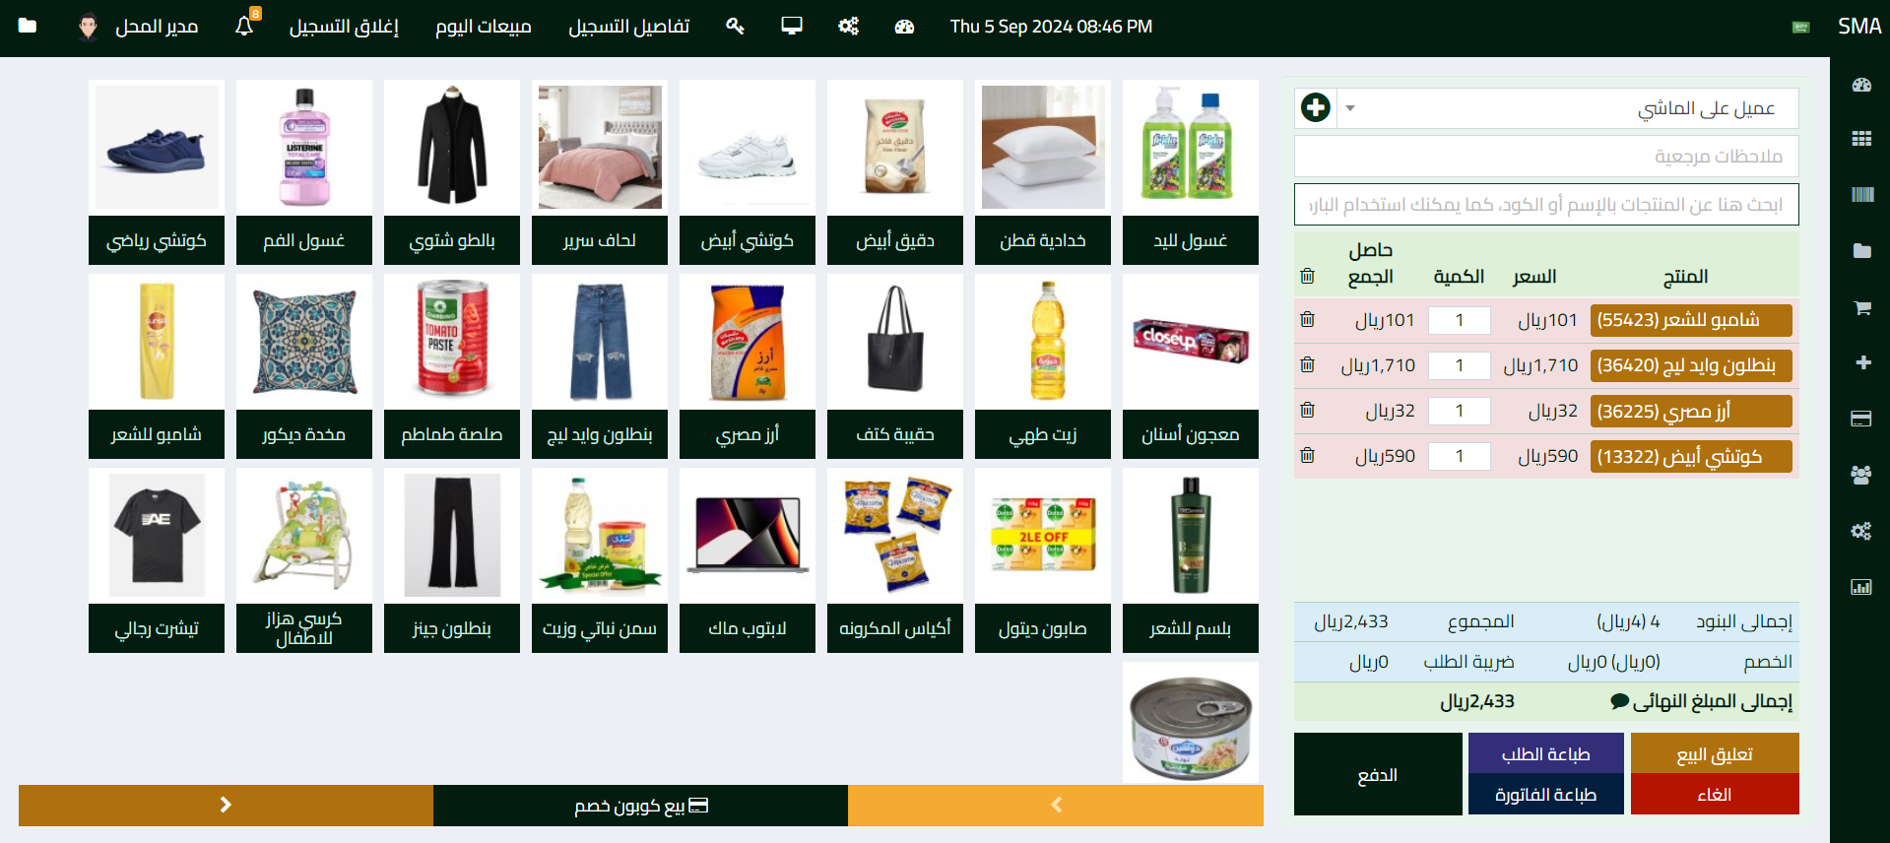Click the settings gears icon in top bar
The image size is (1890, 843).
click(848, 27)
